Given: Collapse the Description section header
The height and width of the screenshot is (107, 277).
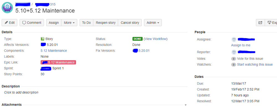Looking at the screenshot, I should point(11,86).
